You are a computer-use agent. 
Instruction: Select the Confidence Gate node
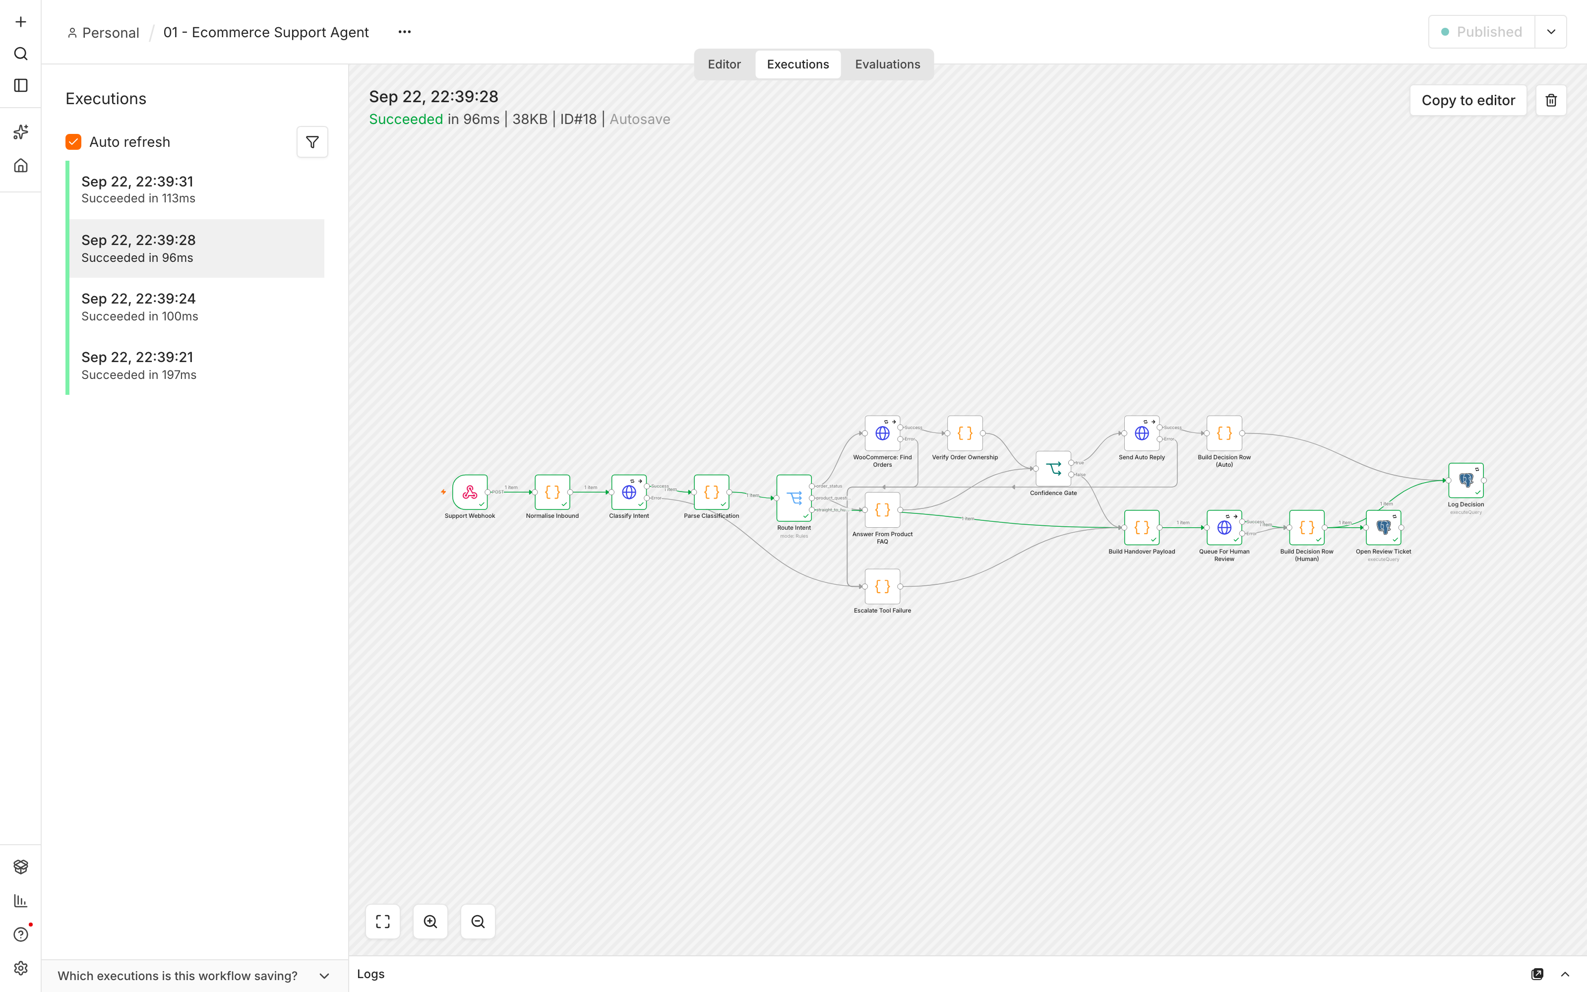tap(1053, 468)
